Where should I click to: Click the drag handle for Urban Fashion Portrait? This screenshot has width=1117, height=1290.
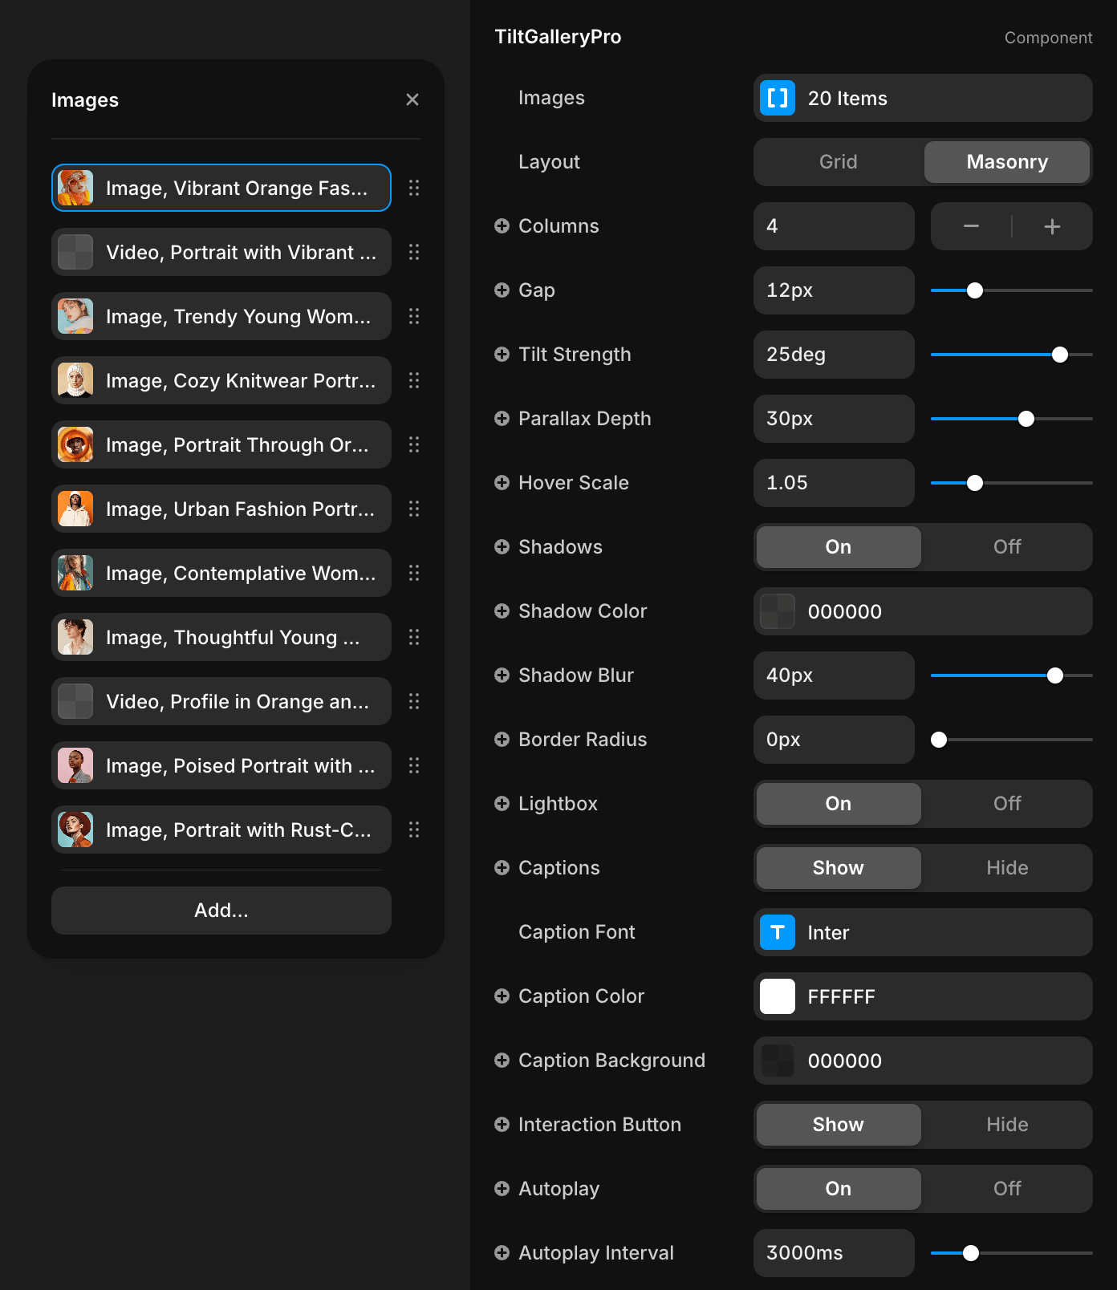(414, 509)
